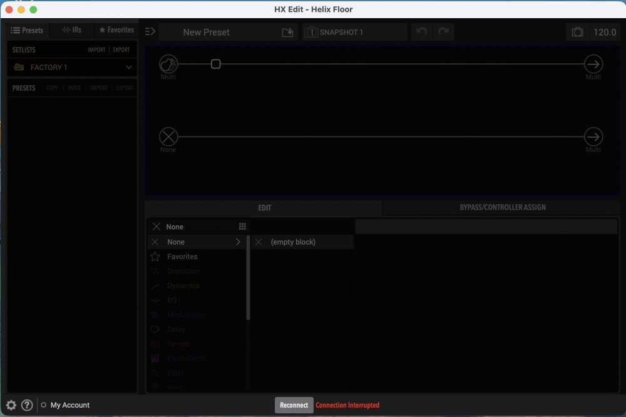
Task: Click the top path's Multi output arrow
Action: (x=593, y=64)
